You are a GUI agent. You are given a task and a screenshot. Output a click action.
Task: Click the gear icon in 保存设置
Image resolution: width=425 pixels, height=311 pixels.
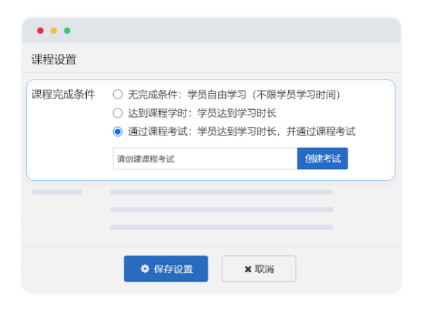tap(145, 269)
